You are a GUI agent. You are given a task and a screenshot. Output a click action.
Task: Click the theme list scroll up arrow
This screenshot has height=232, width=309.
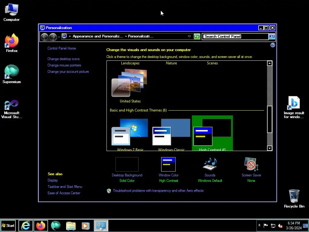pyautogui.click(x=269, y=63)
